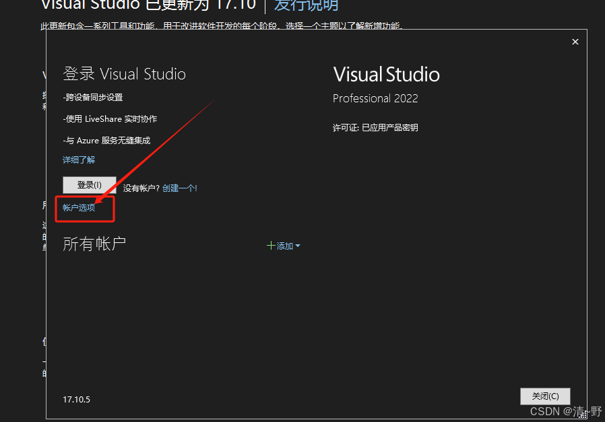Click the Professional 2022 edition text
Screen dimensions: 605x422
click(375, 99)
